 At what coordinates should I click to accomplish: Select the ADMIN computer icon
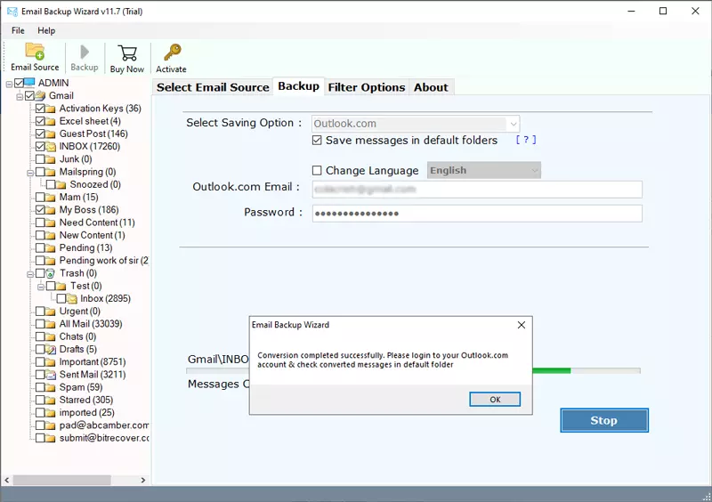pyautogui.click(x=29, y=83)
